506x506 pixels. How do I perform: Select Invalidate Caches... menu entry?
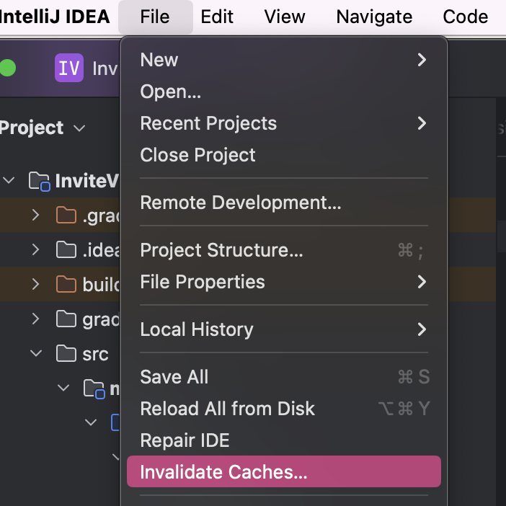[223, 472]
